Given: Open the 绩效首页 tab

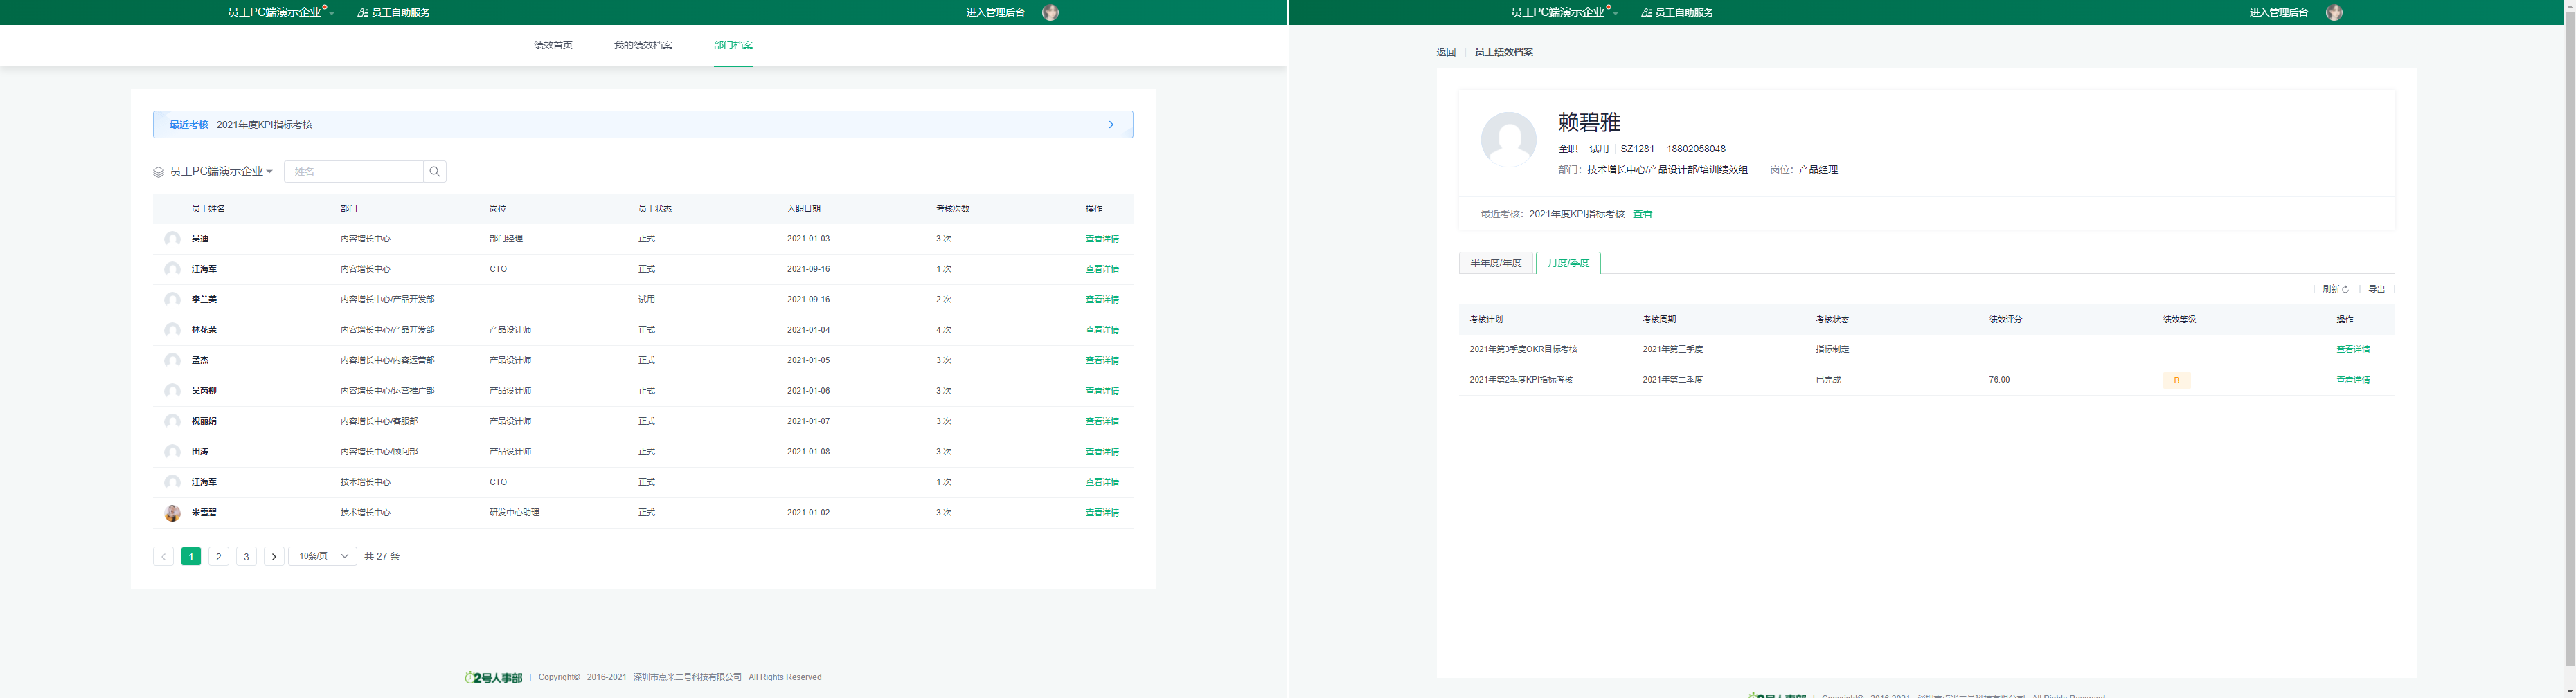Looking at the screenshot, I should pyautogui.click(x=553, y=45).
